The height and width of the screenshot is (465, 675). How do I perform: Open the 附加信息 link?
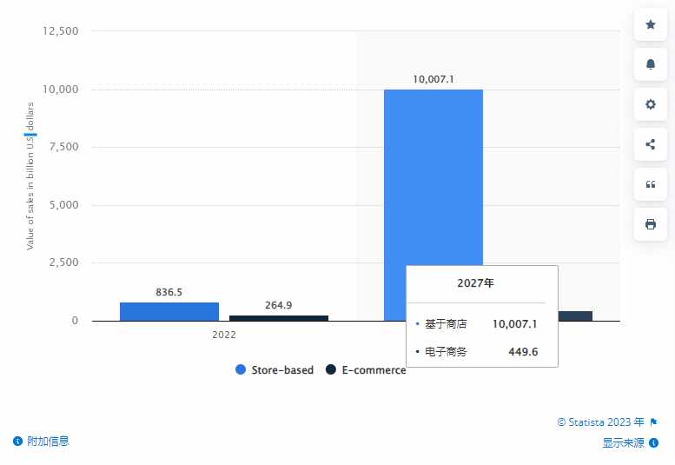click(48, 441)
